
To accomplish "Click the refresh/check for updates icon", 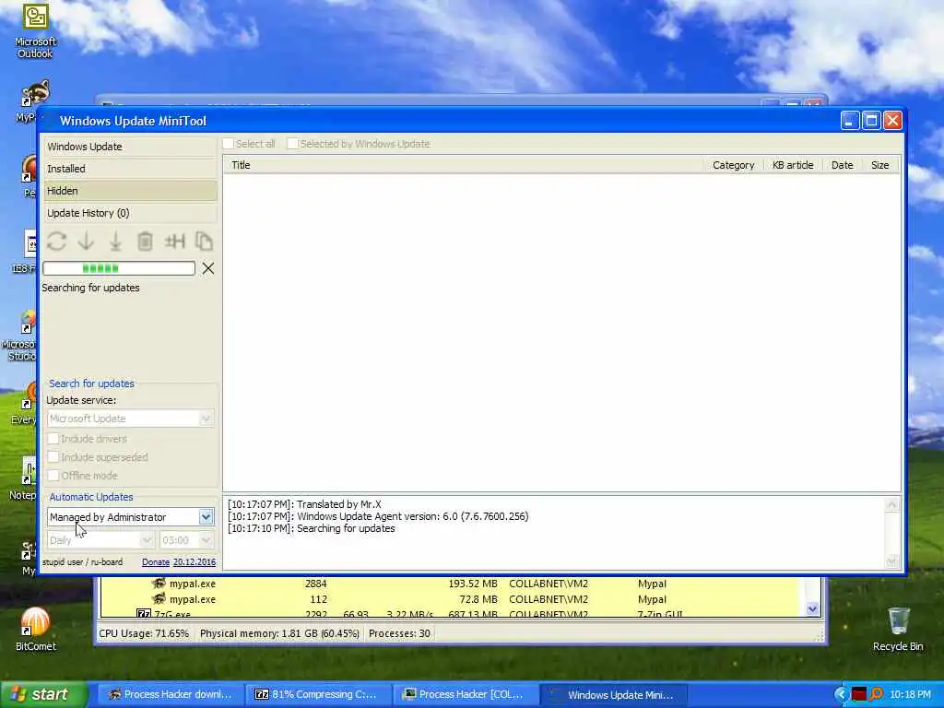I will [x=56, y=242].
